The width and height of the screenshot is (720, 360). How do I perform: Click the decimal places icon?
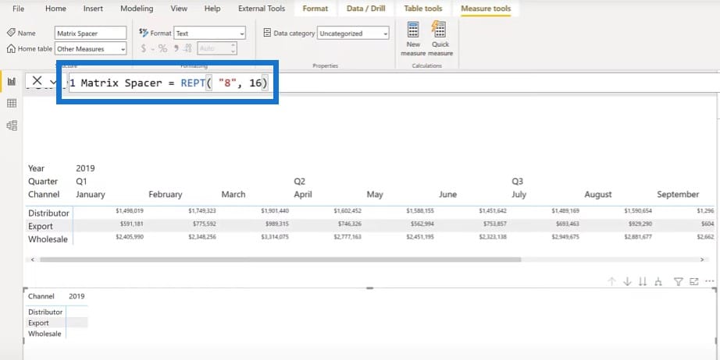(187, 48)
